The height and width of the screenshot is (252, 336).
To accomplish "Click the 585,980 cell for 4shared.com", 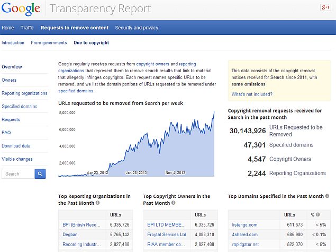I will point(295,234).
